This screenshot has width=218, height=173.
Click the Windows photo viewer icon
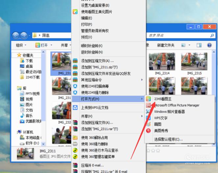click(x=148, y=112)
